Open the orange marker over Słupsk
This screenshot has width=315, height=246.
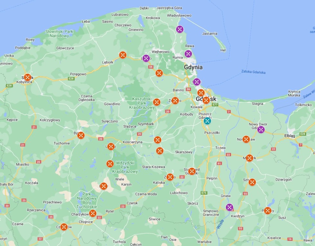point(28,77)
